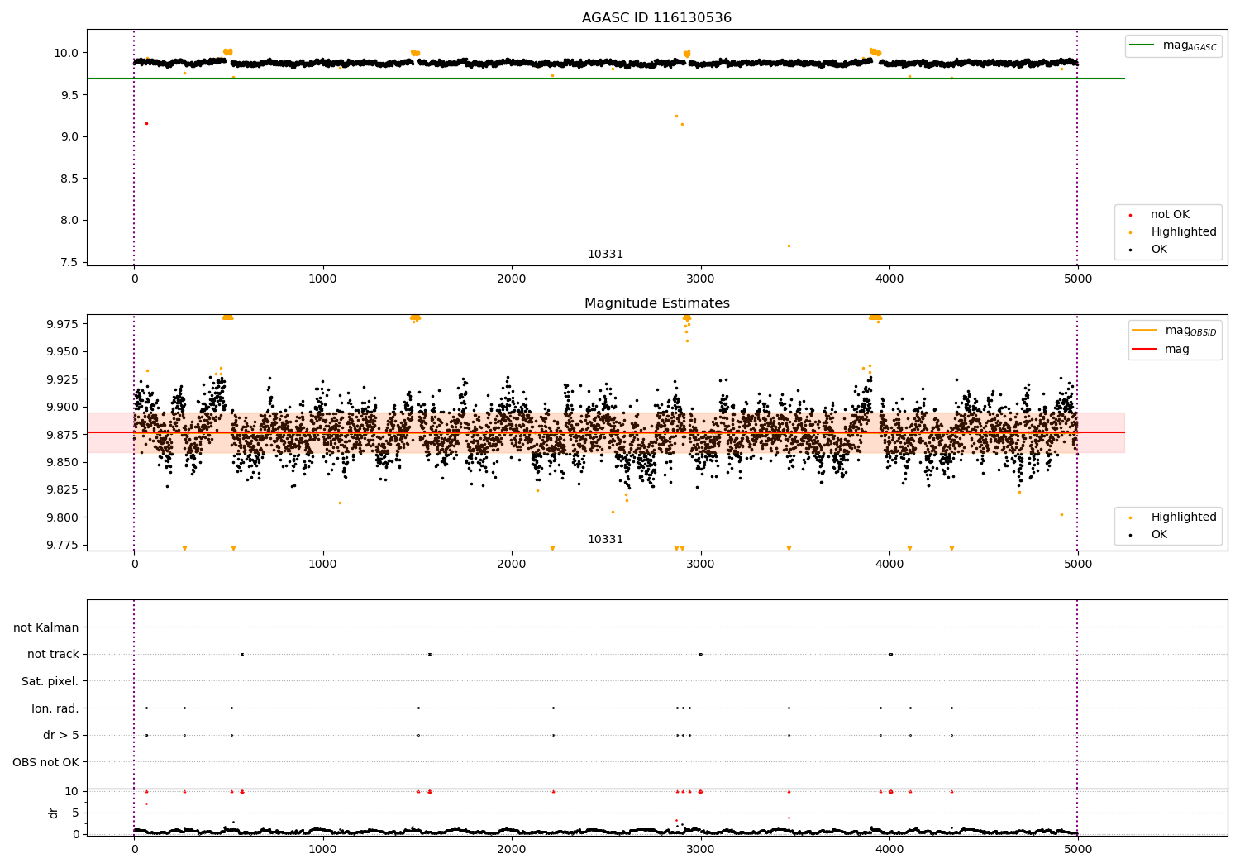Click the 'not Kalman' row label
This screenshot has width=1240, height=868.
46,627
